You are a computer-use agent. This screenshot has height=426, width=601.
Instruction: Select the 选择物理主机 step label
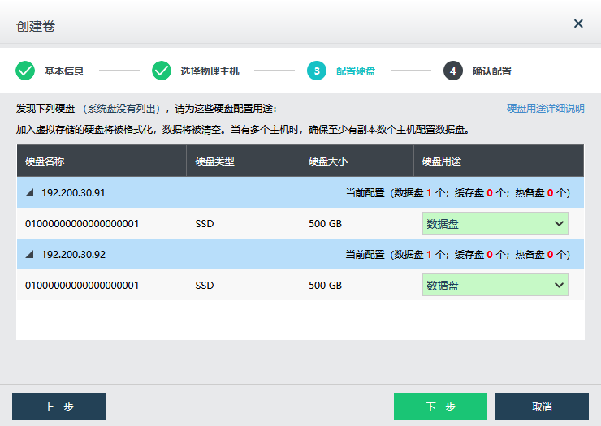(210, 71)
